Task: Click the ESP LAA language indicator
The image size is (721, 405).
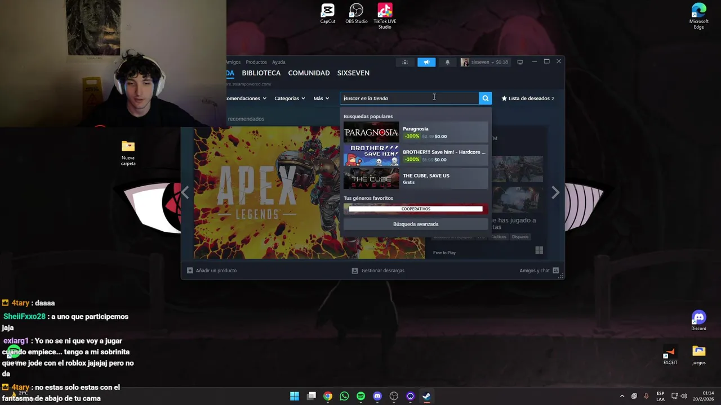Action: click(x=660, y=396)
